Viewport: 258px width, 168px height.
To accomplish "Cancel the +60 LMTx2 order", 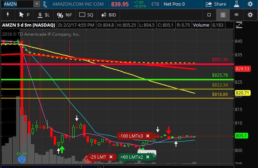I will coord(148,157).
